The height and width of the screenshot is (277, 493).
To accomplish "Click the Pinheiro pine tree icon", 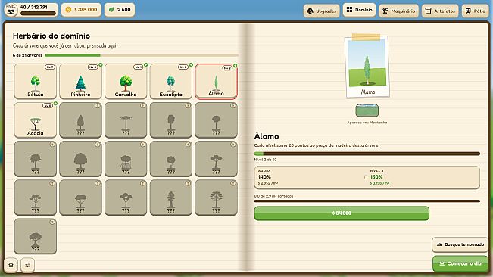I will [x=80, y=83].
